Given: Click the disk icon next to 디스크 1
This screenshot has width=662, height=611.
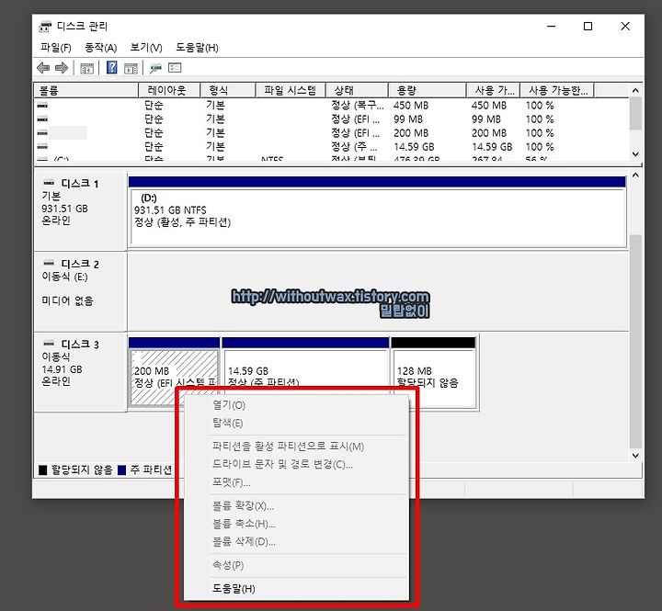Looking at the screenshot, I should 49,183.
